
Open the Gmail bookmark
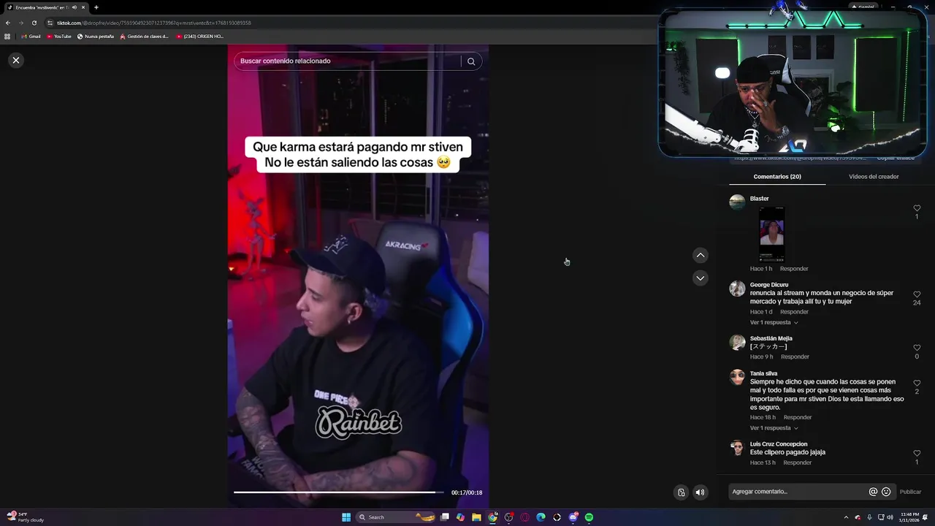tap(31, 36)
